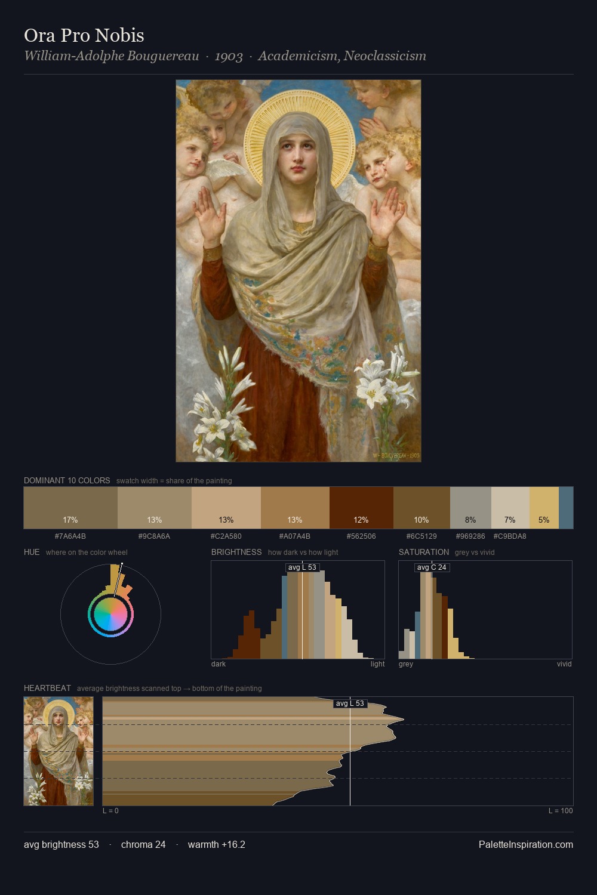This screenshot has height=895, width=597.
Task: Click the small painting thumbnail beside the heartbeat chart
Action: (59, 751)
